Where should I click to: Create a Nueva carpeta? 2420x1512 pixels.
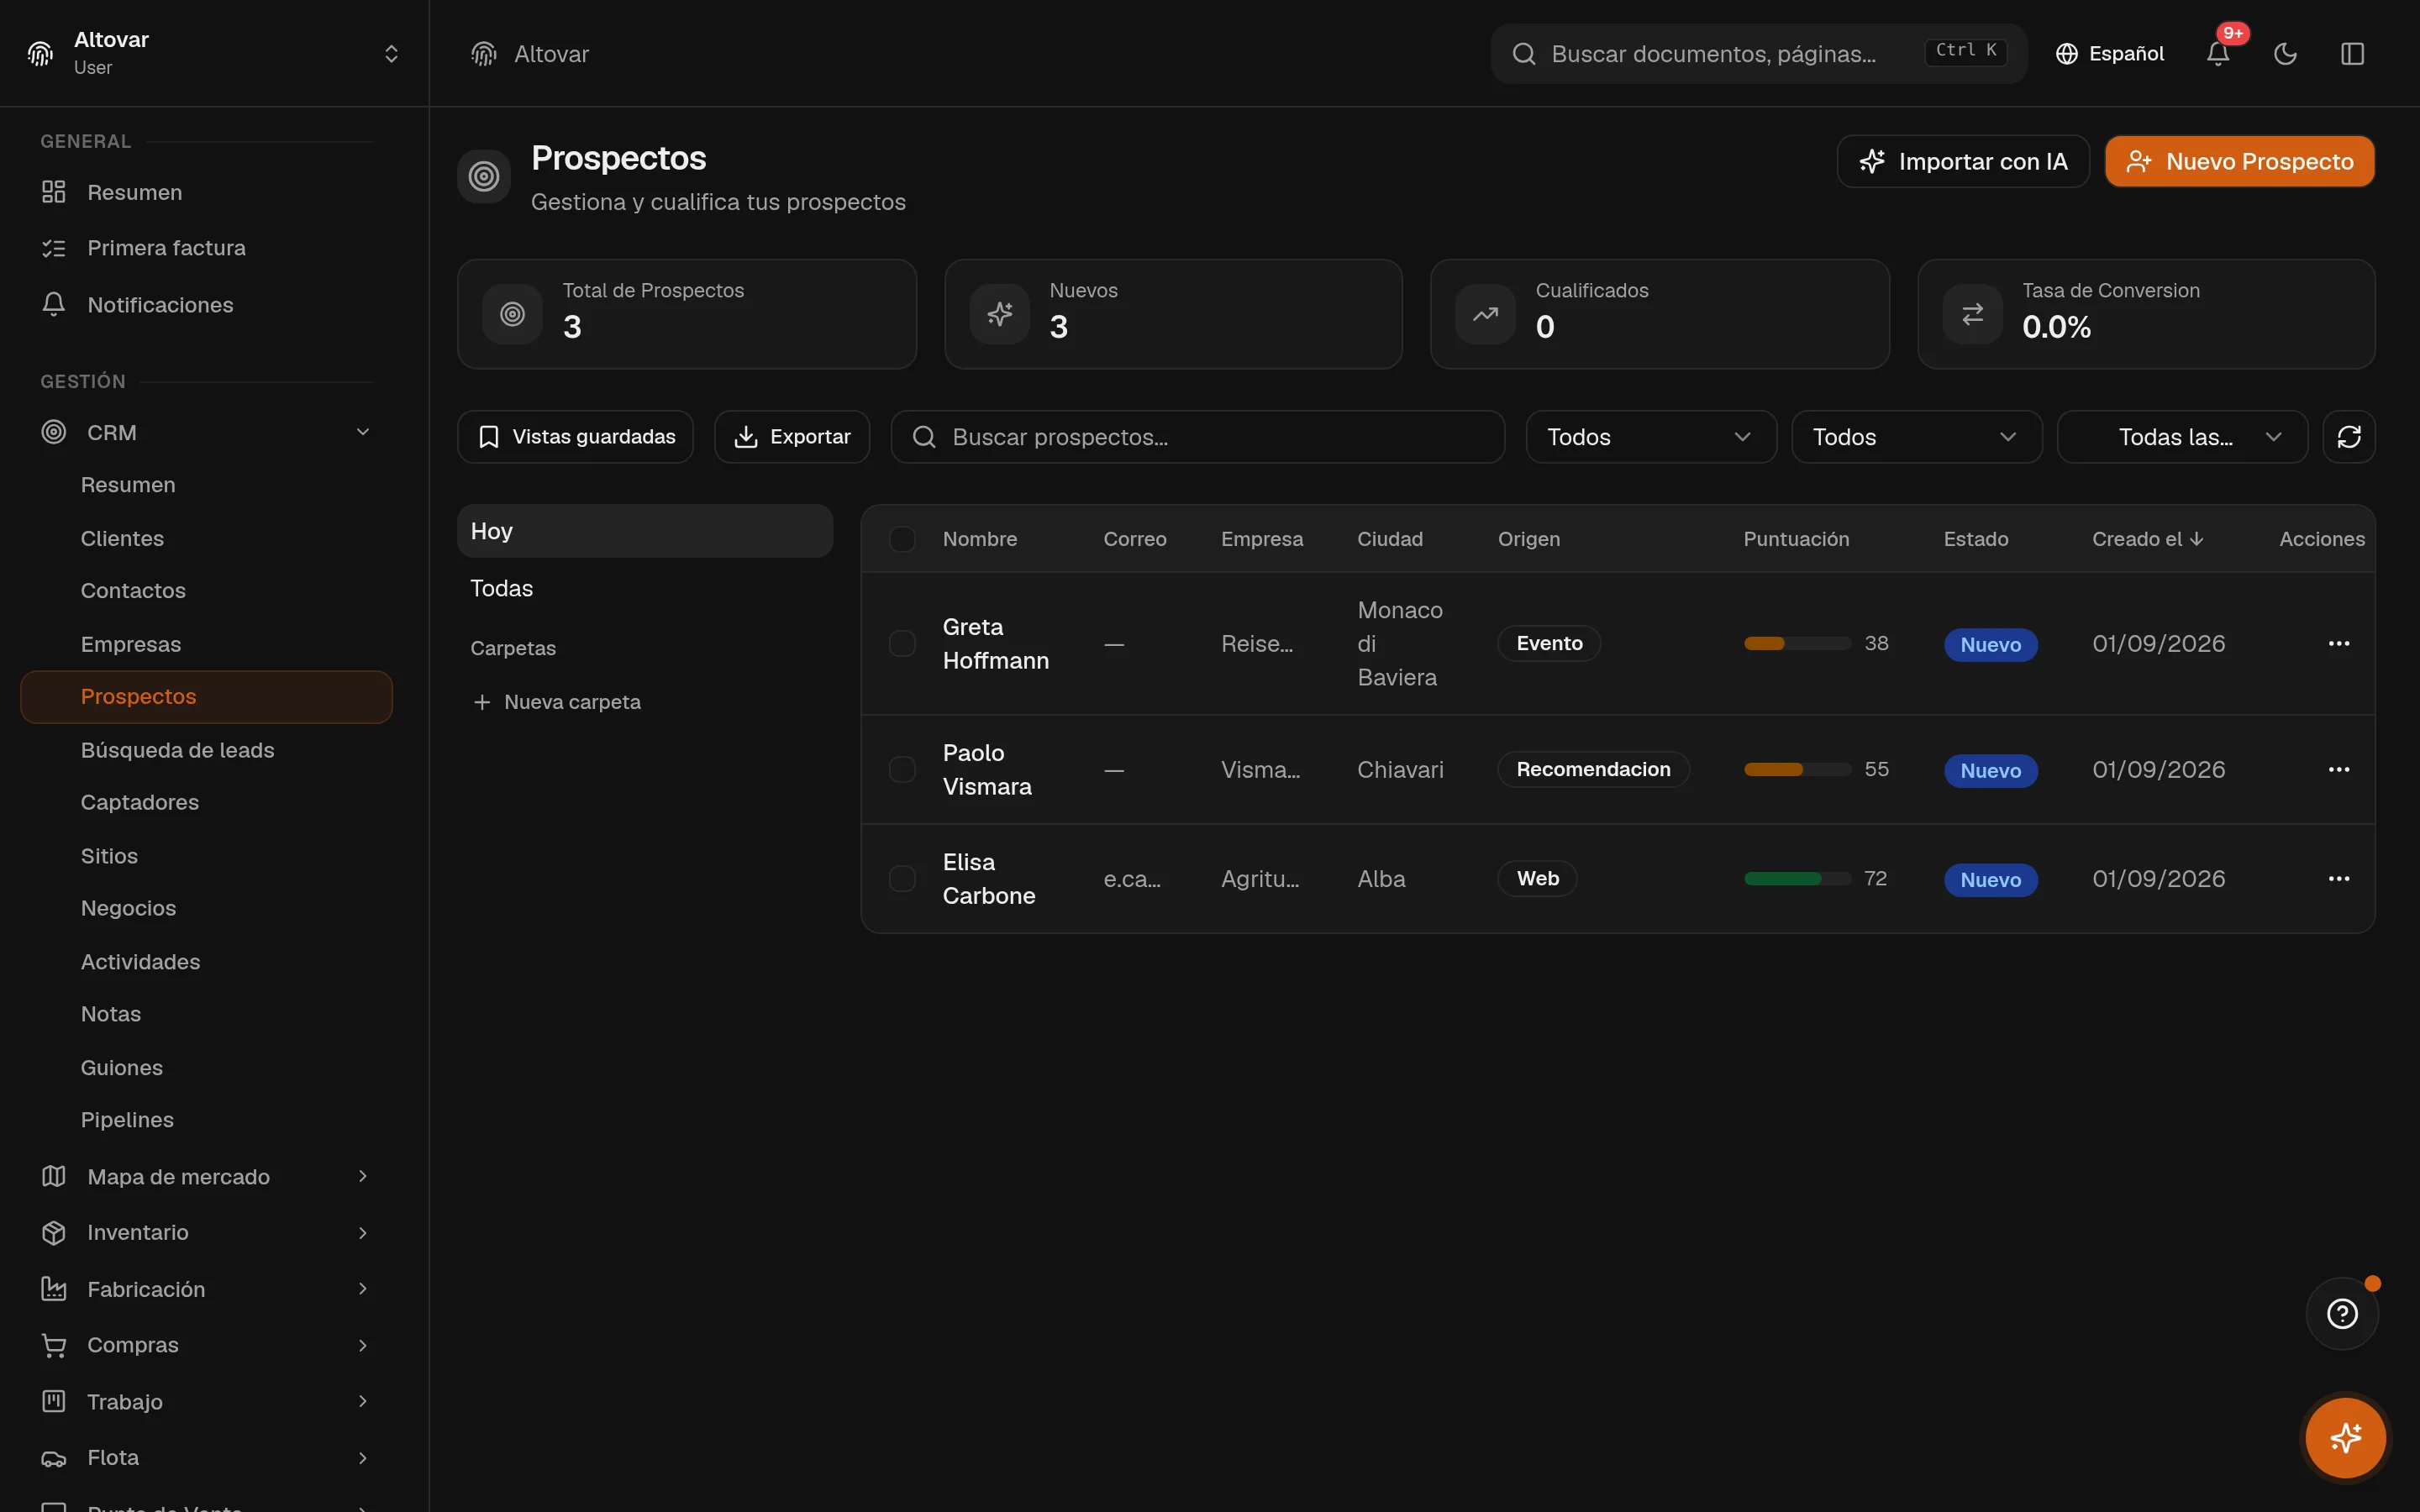pyautogui.click(x=556, y=702)
